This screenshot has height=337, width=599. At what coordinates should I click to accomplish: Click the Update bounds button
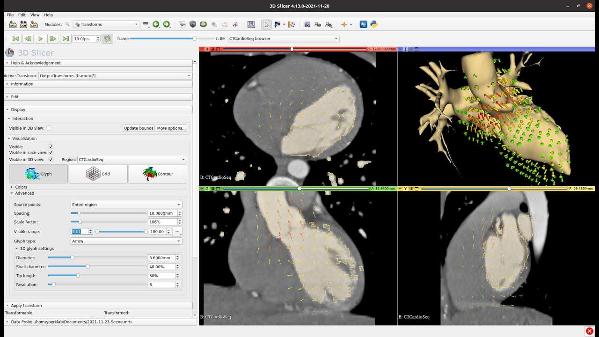click(x=139, y=128)
